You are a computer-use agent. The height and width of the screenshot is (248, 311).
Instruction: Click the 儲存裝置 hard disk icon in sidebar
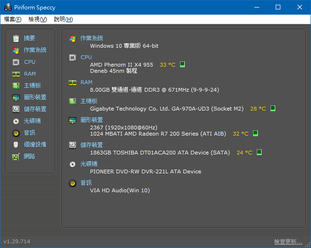16,109
